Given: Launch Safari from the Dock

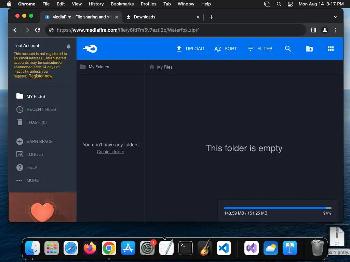Looking at the screenshot, I should (x=71, y=248).
